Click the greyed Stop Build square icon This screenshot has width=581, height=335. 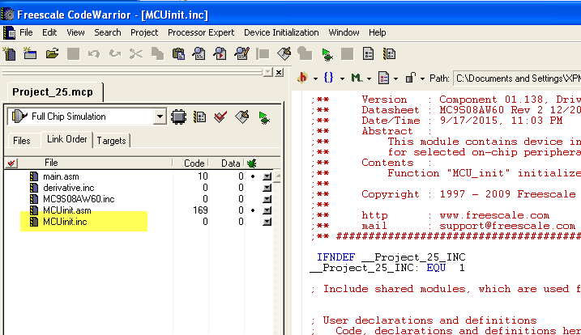(347, 54)
